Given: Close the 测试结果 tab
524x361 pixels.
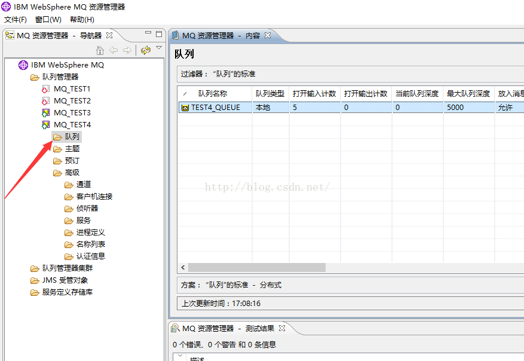Looking at the screenshot, I should coord(282,328).
